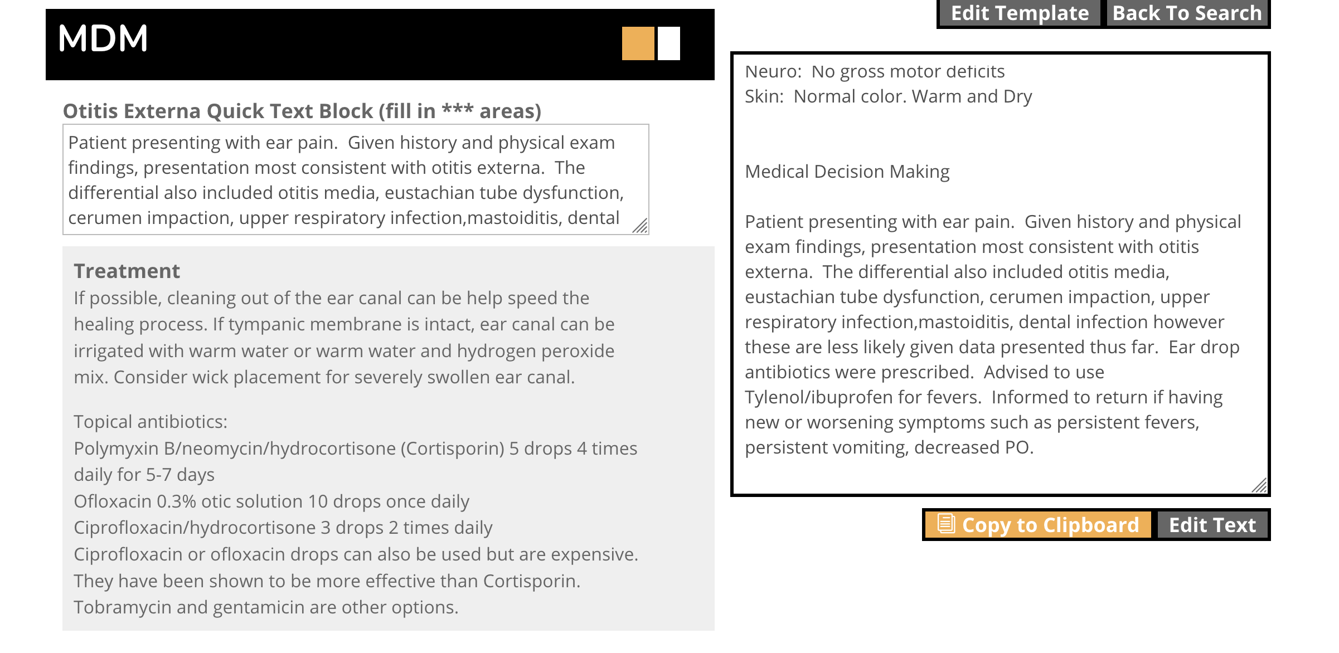Image resolution: width=1339 pixels, height=653 pixels.
Task: Place cursor on the Medical Decision Making line
Action: point(847,172)
